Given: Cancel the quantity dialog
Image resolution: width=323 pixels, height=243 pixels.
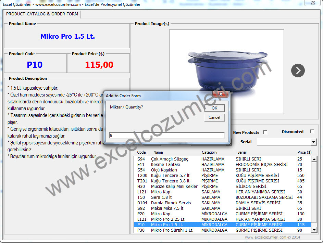Looking at the screenshot, I should click(214, 117).
